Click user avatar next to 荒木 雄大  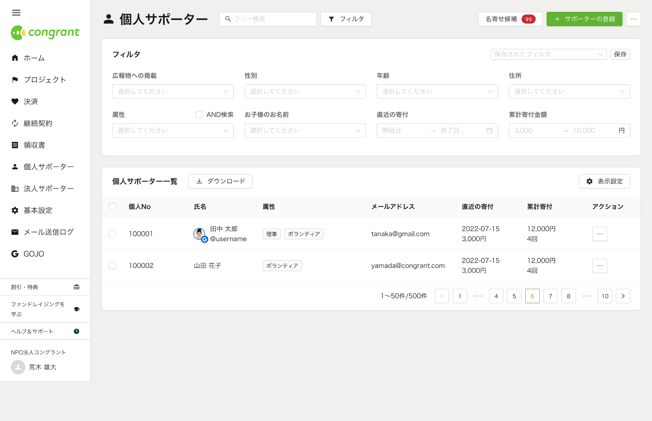point(18,367)
